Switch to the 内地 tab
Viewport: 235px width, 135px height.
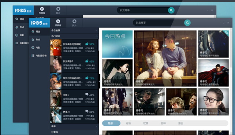pyautogui.click(x=128, y=123)
